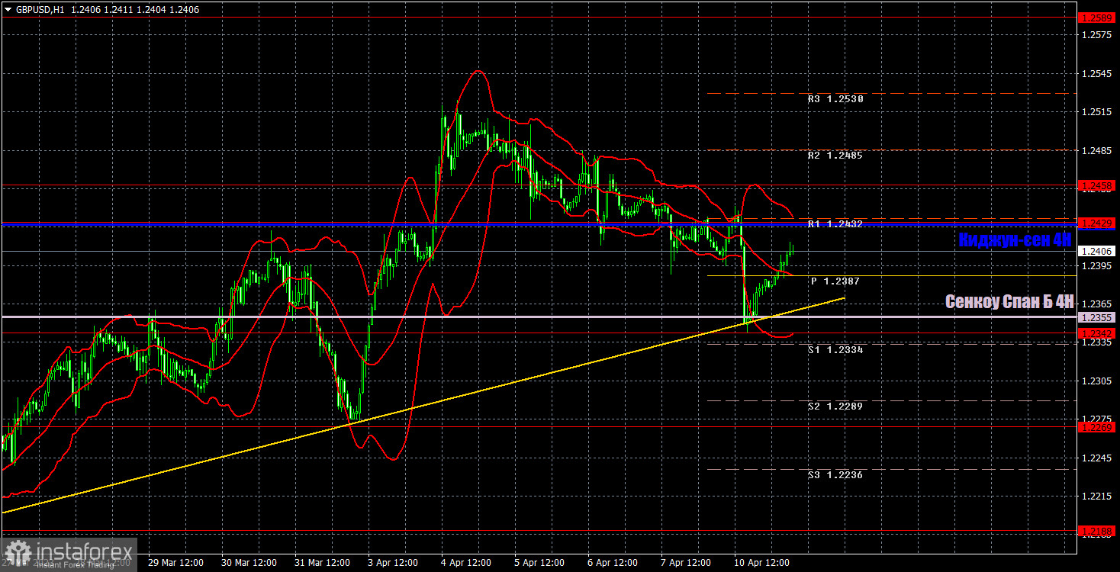Select the red 1.2429 price level label
Viewport: 1120px width, 572px height.
click(x=1098, y=222)
